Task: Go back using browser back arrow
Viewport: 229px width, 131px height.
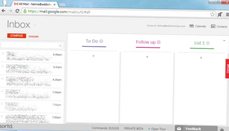Action: click(x=4, y=11)
